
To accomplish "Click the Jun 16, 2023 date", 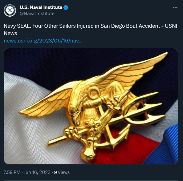I will pos(37,172).
